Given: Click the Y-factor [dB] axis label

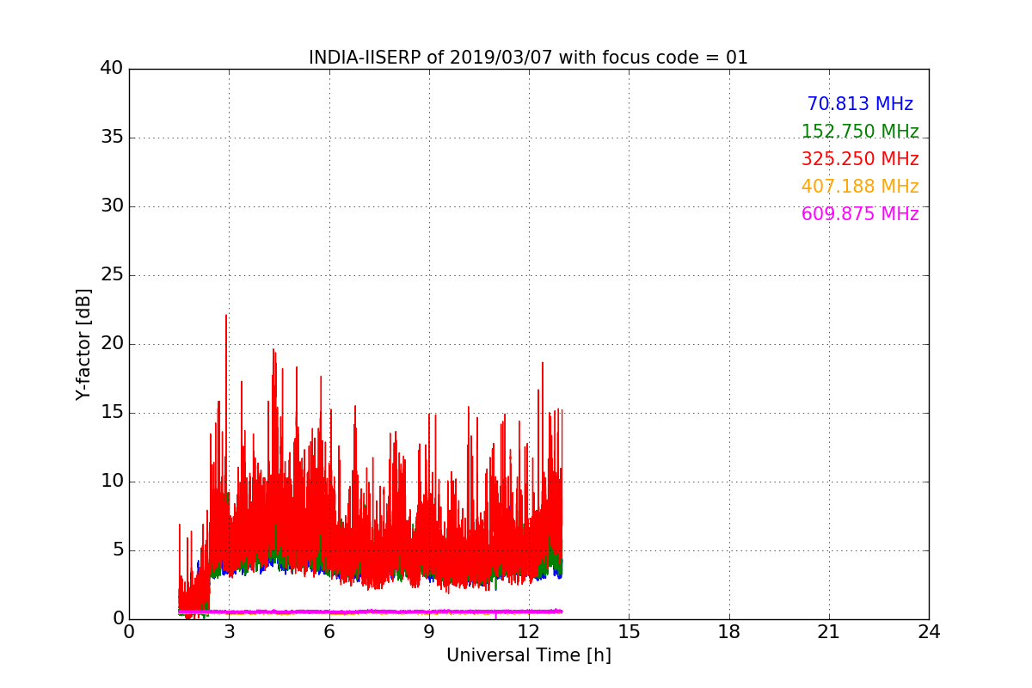Looking at the screenshot, I should coord(83,344).
